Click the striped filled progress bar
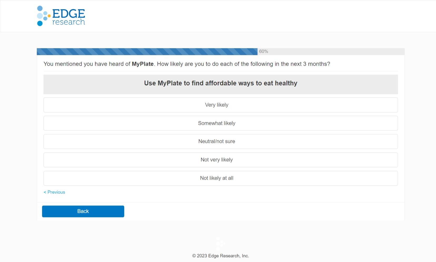436x262 pixels. (147, 52)
